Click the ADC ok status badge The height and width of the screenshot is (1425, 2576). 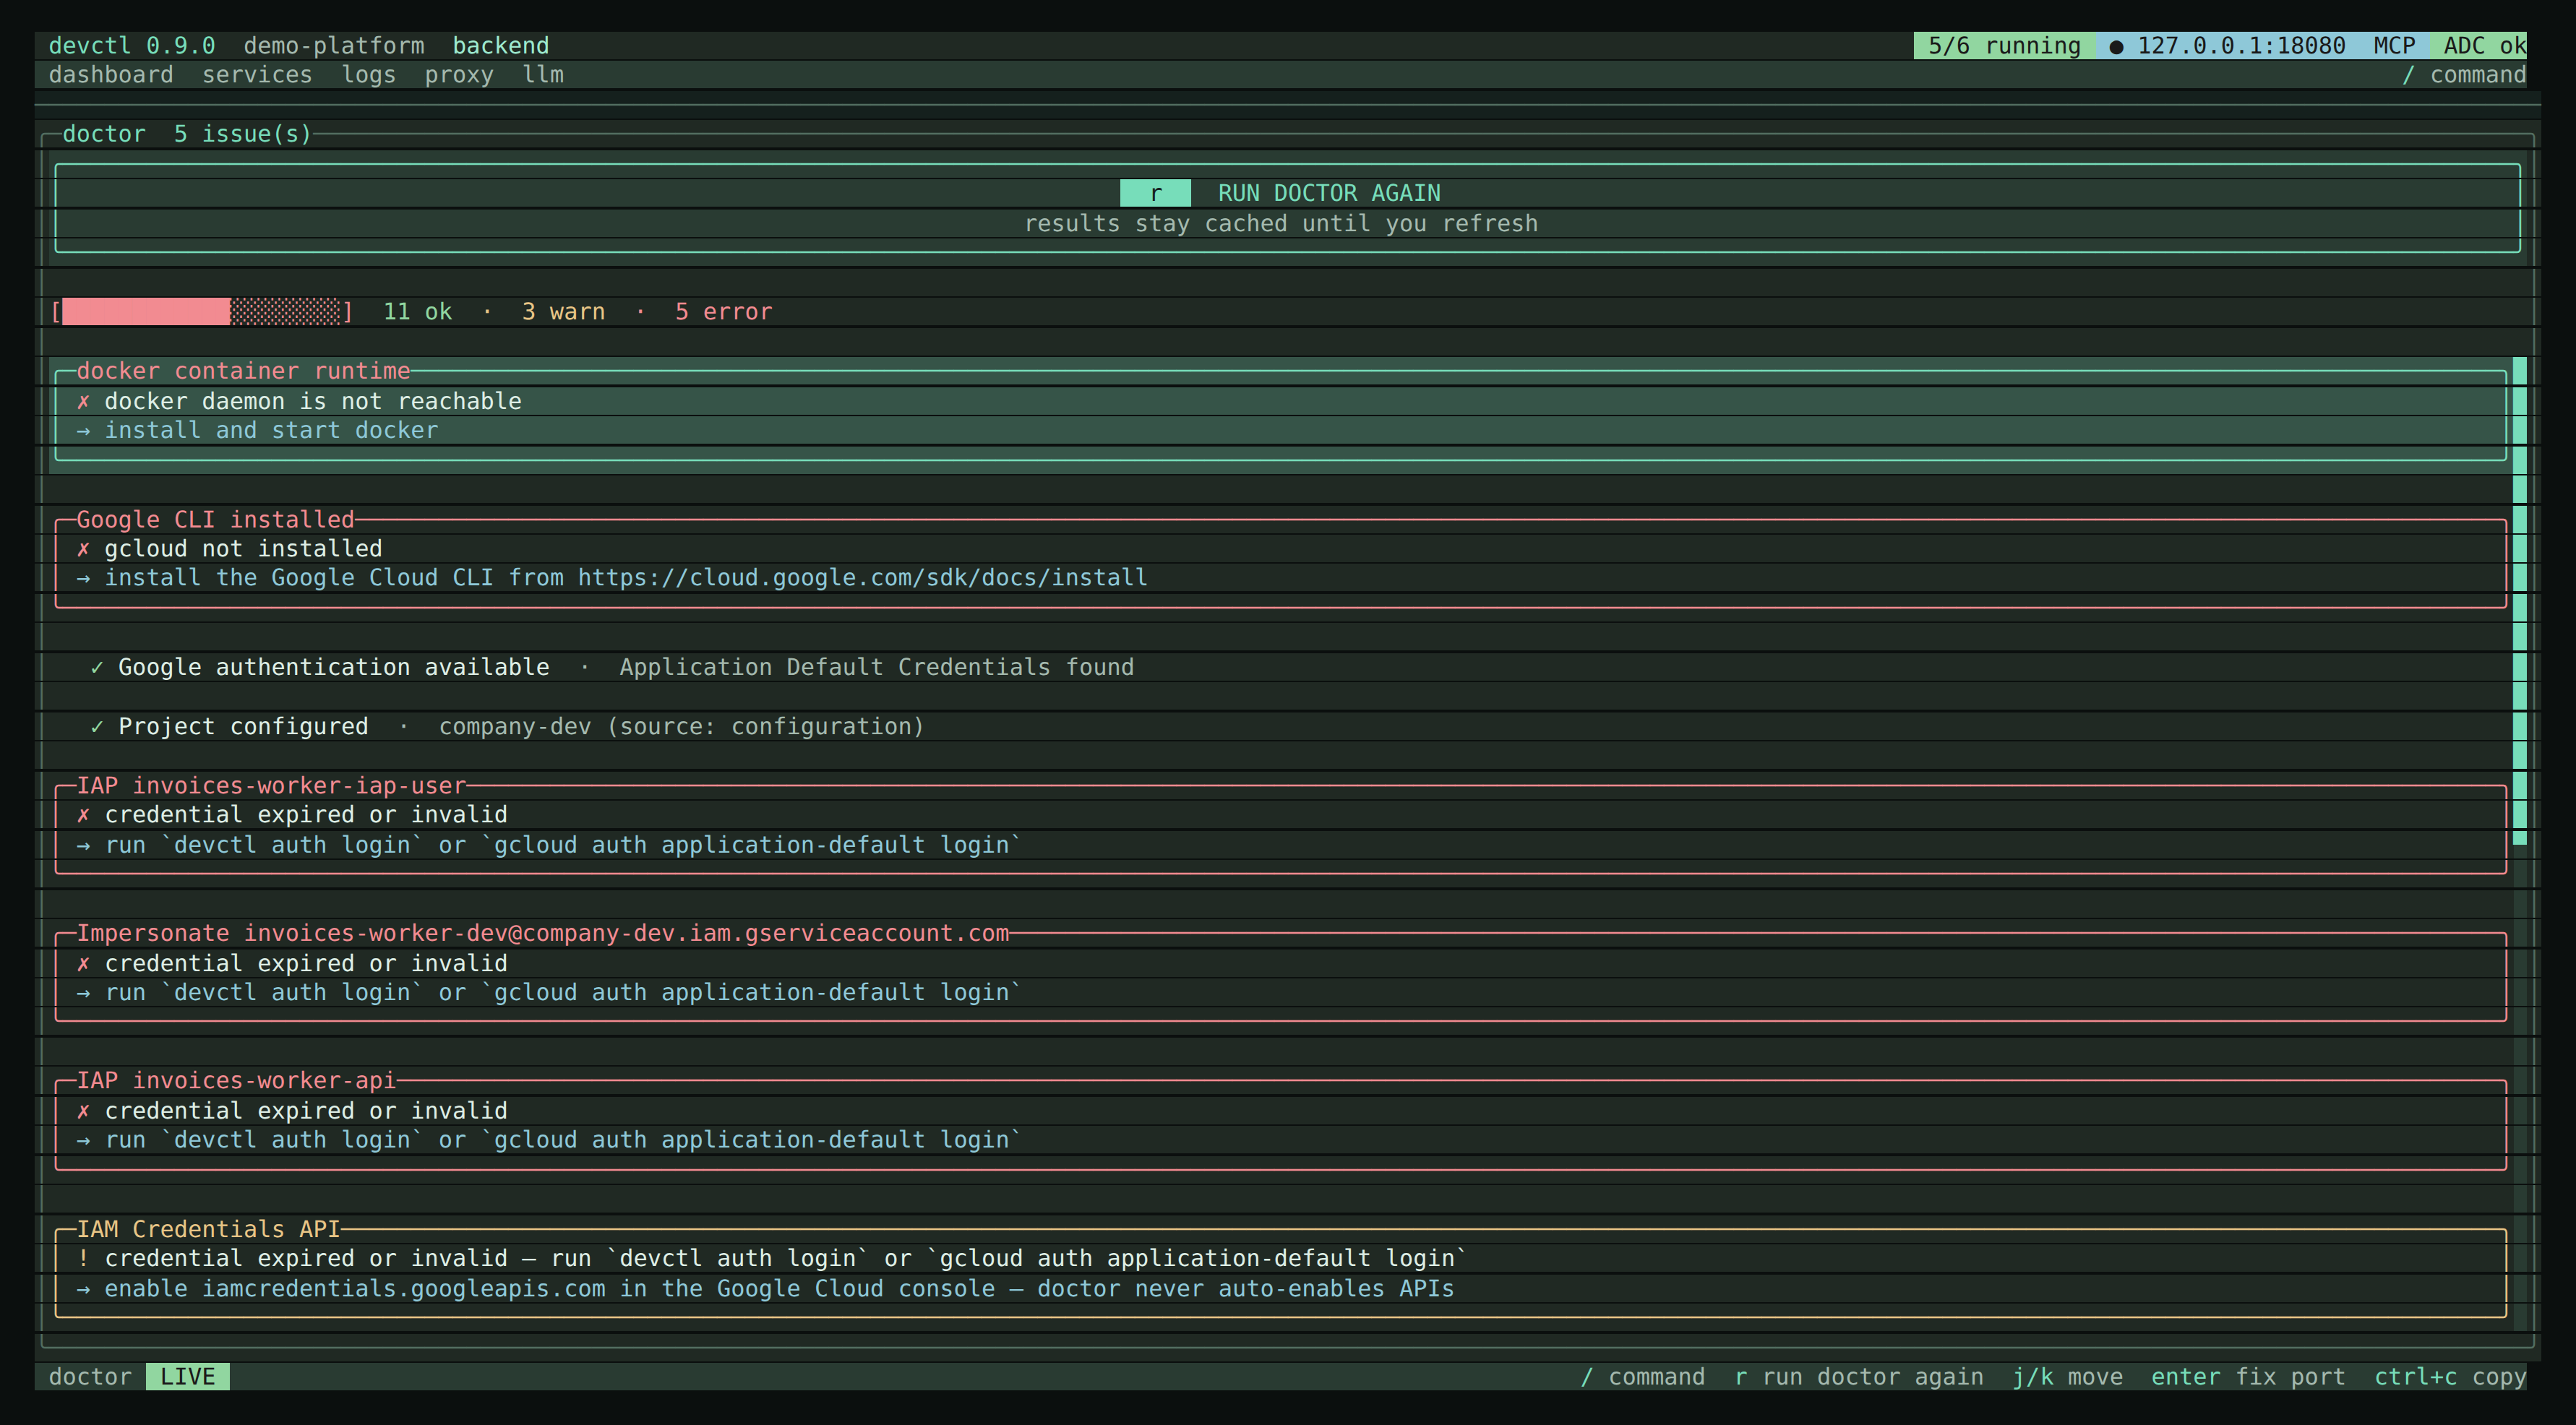click(x=2478, y=46)
